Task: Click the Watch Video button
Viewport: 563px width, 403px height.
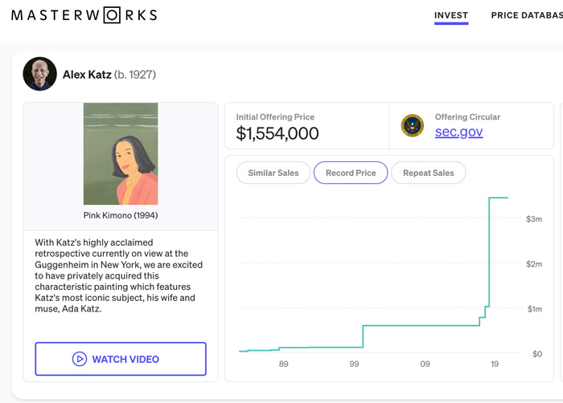Action: pos(121,359)
